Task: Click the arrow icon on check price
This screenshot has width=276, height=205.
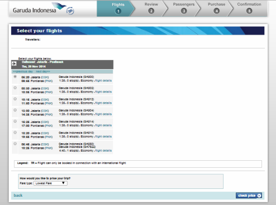Action: (x=259, y=196)
